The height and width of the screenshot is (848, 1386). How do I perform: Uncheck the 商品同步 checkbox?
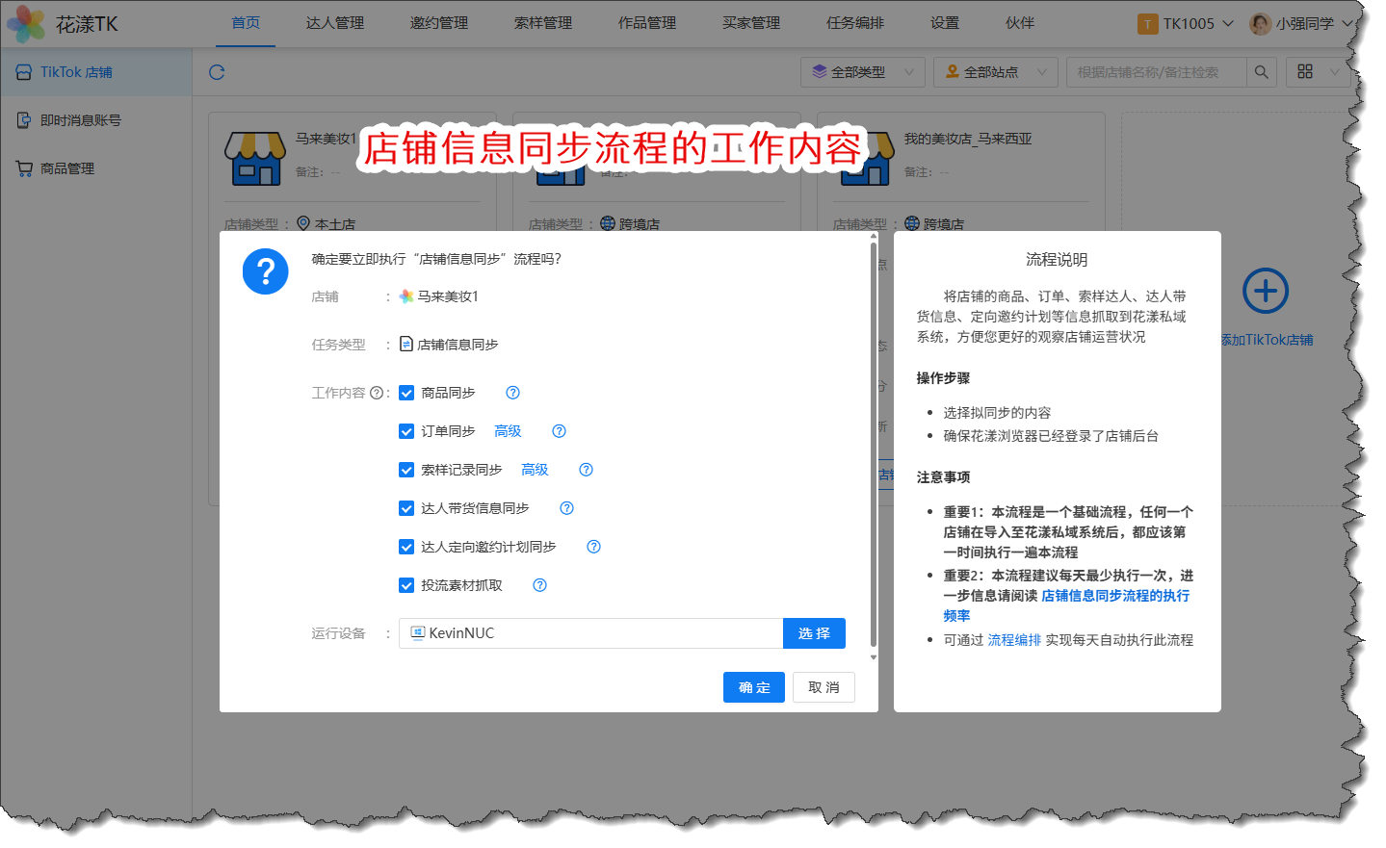click(x=406, y=393)
